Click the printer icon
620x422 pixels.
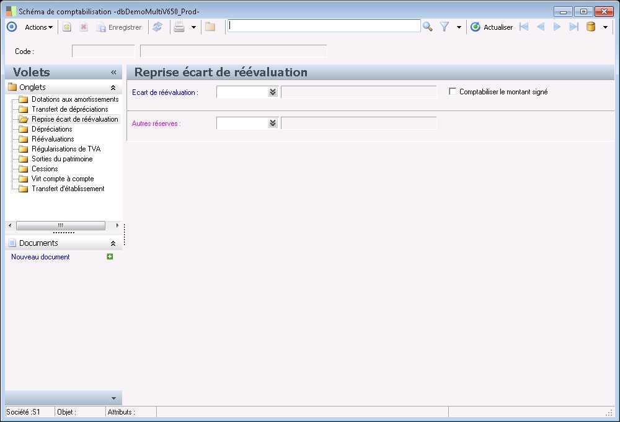click(180, 27)
